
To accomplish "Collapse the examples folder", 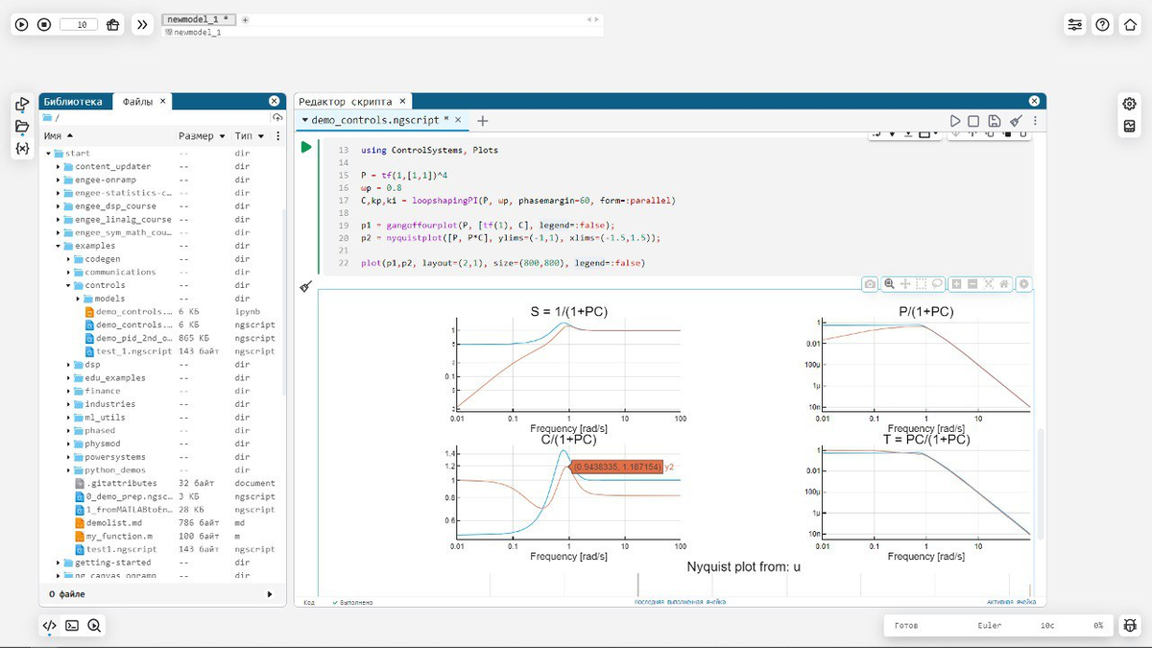I will pos(59,246).
